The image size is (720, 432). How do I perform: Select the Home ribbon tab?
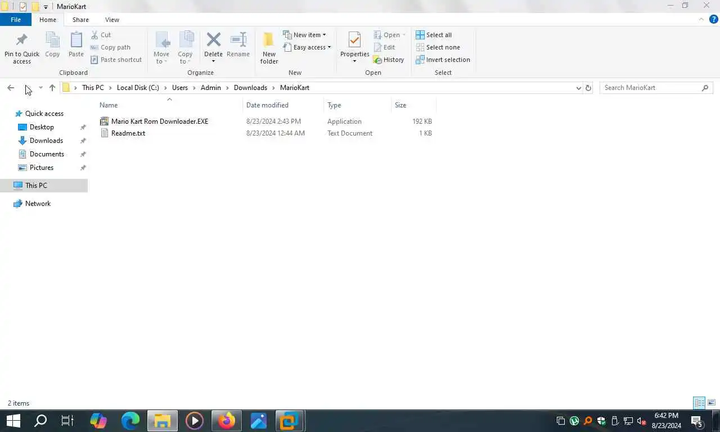click(x=48, y=20)
